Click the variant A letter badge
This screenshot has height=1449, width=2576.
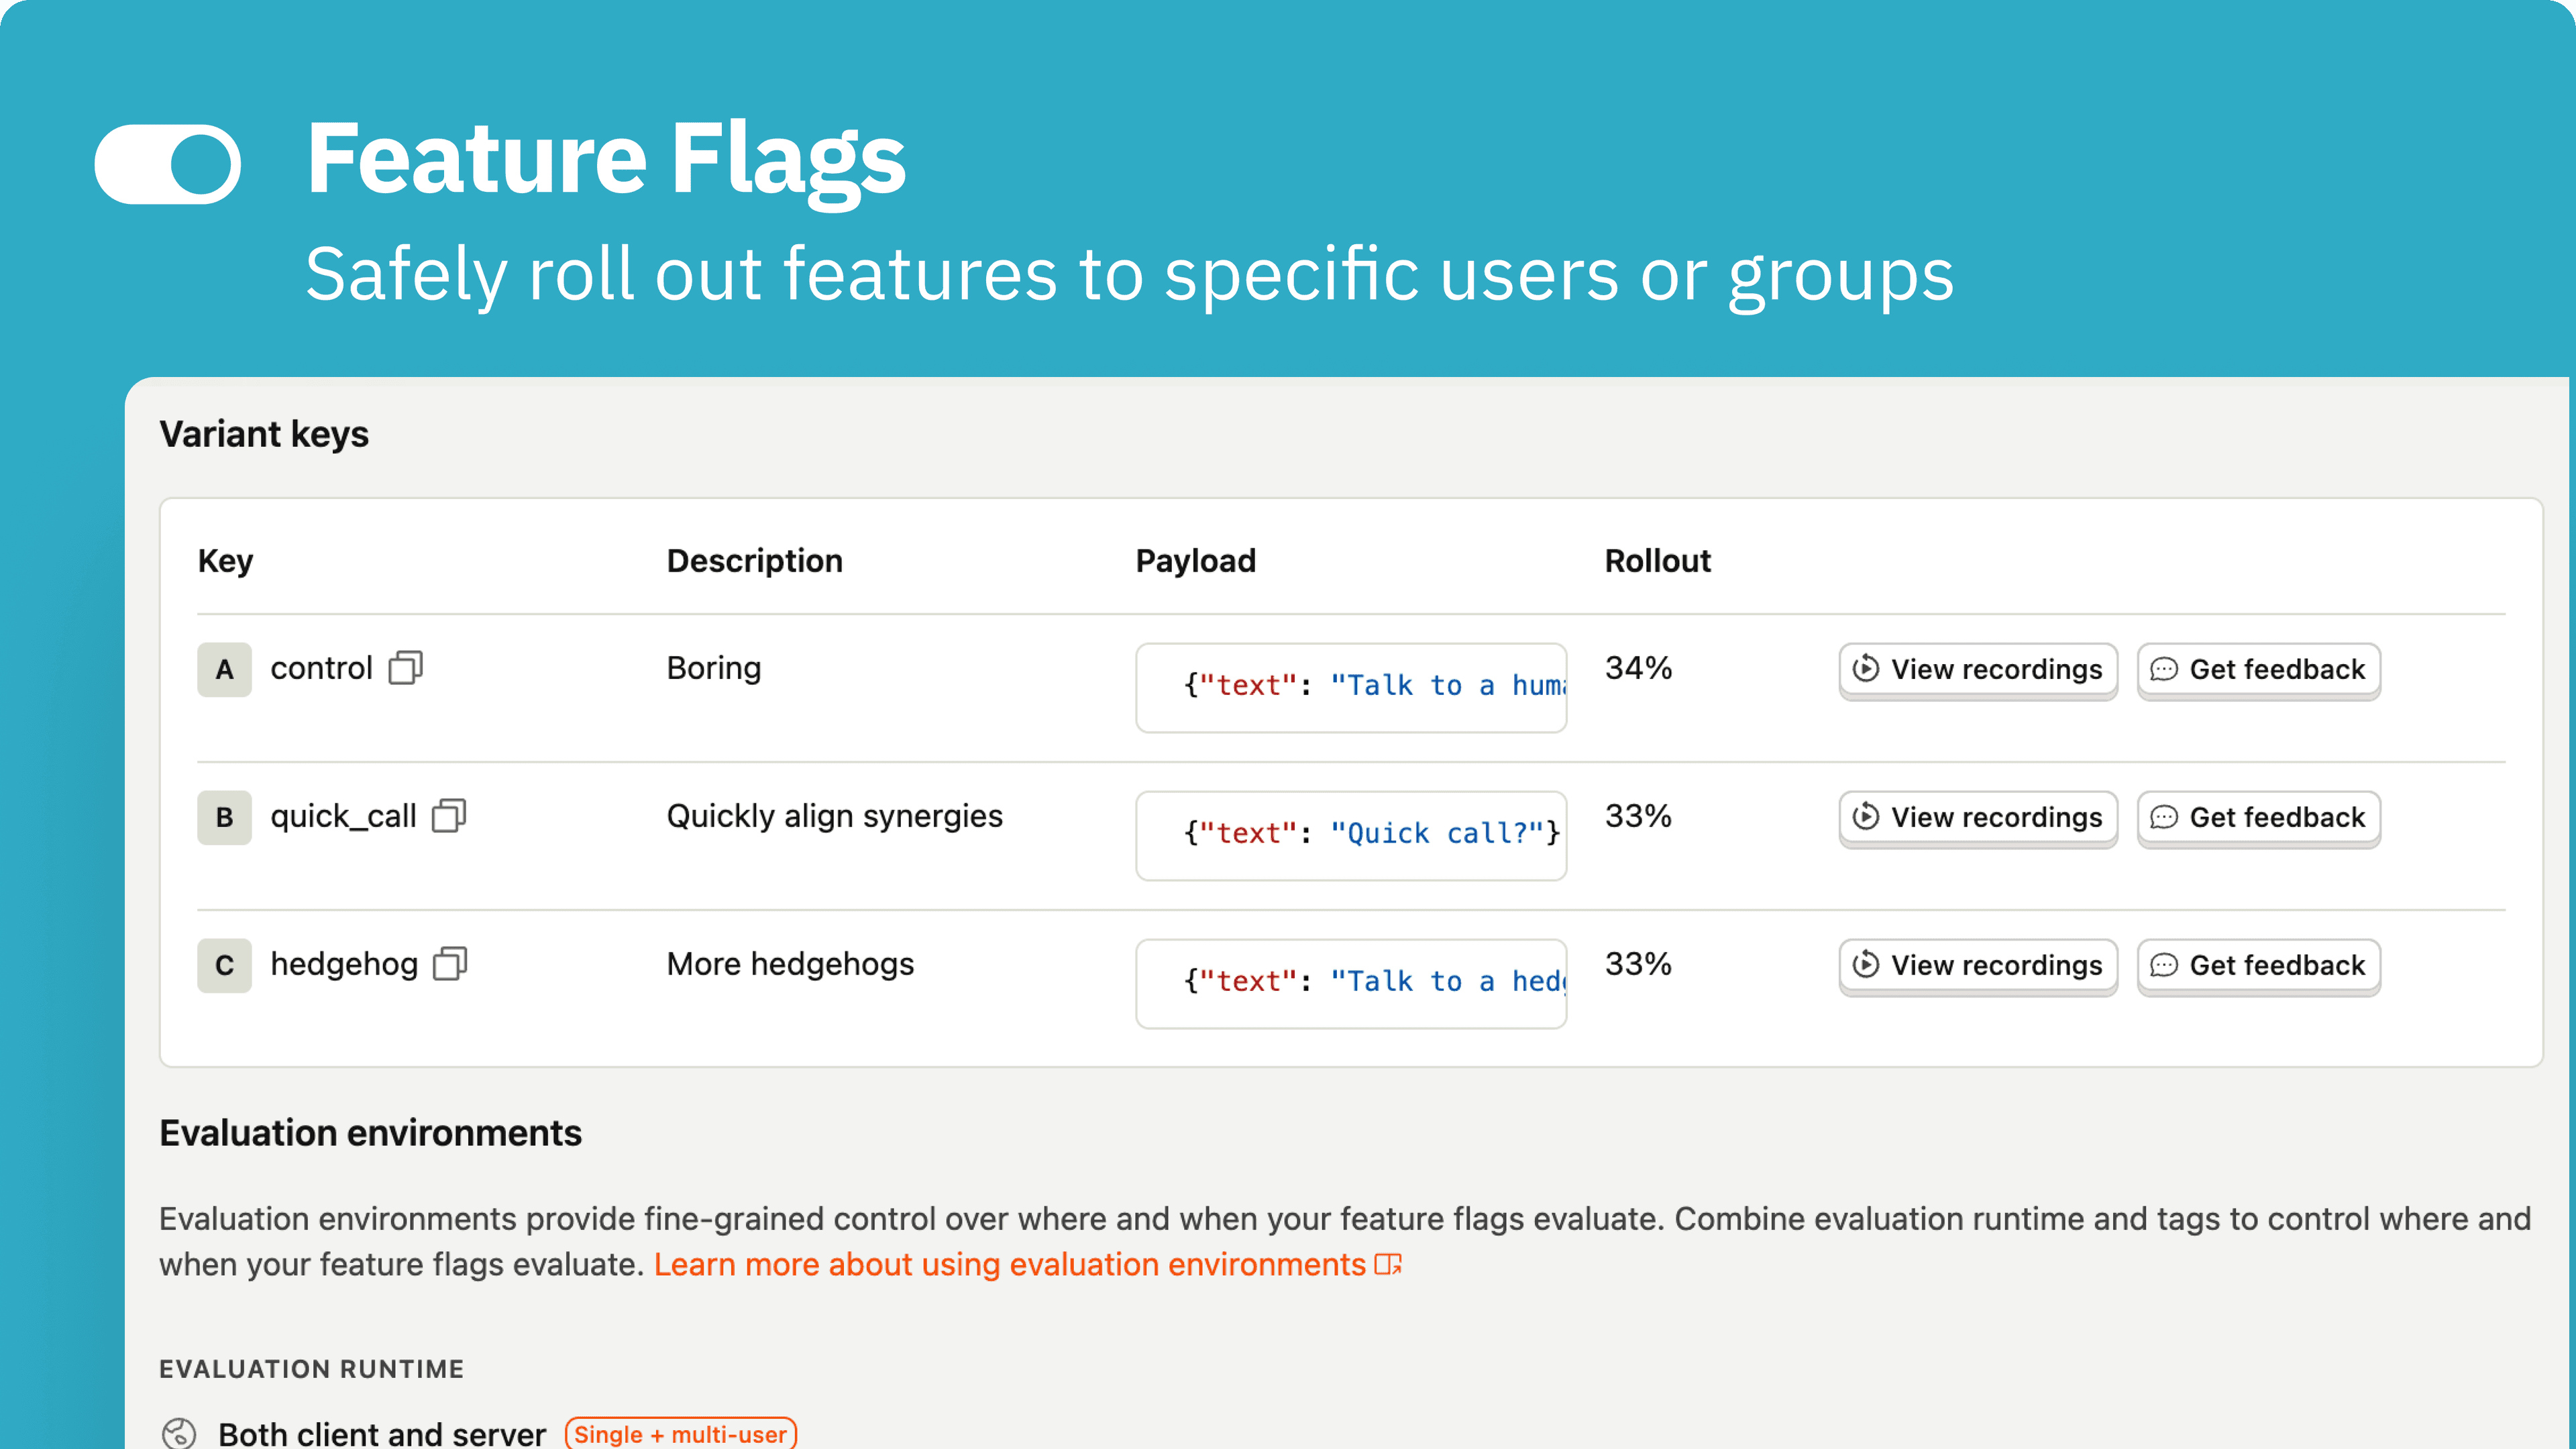[224, 669]
